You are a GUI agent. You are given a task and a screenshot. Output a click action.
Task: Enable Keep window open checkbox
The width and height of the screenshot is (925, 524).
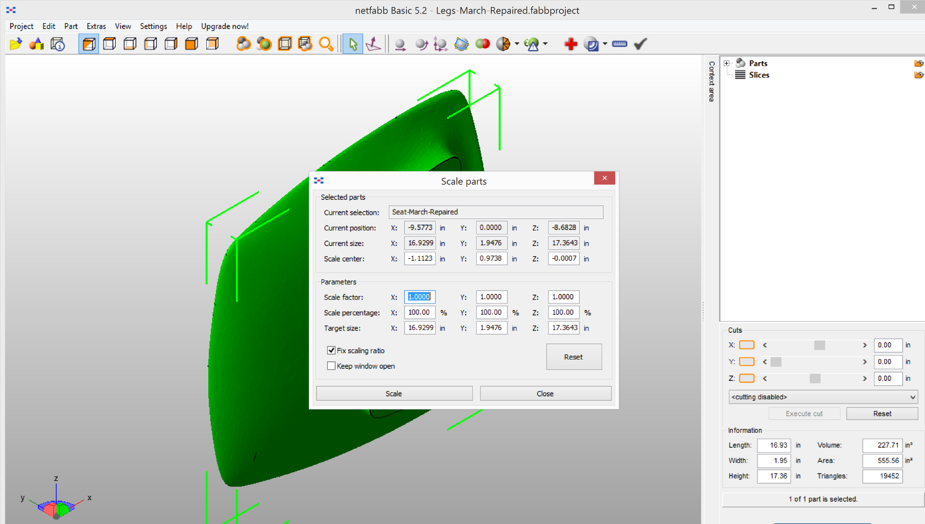click(331, 366)
